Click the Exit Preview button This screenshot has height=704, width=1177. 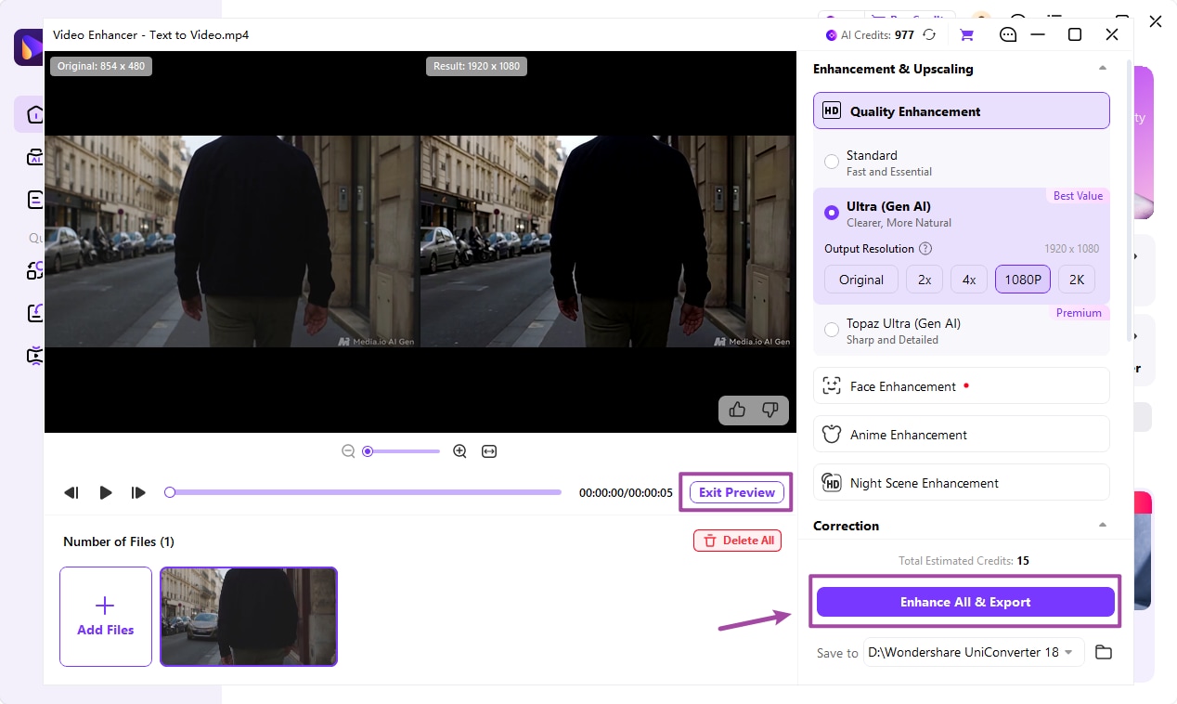click(x=737, y=492)
